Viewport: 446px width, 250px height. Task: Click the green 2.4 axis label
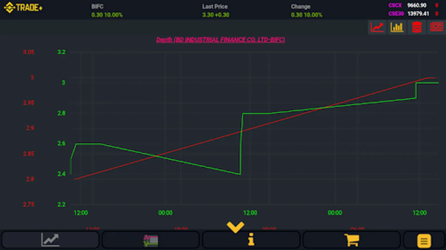pyautogui.click(x=62, y=174)
